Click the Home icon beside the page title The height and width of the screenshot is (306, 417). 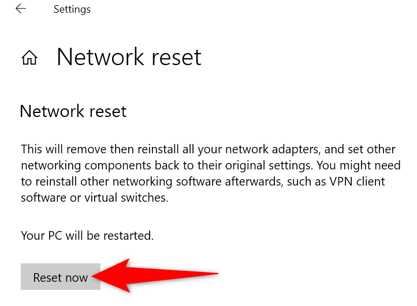click(x=29, y=58)
